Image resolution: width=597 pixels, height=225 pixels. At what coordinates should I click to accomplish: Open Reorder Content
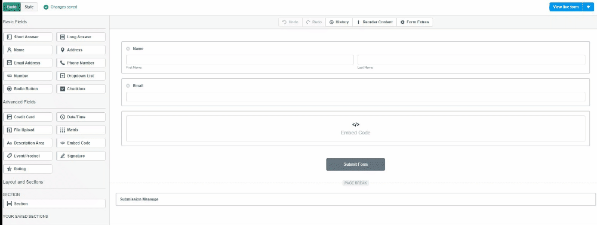point(375,22)
